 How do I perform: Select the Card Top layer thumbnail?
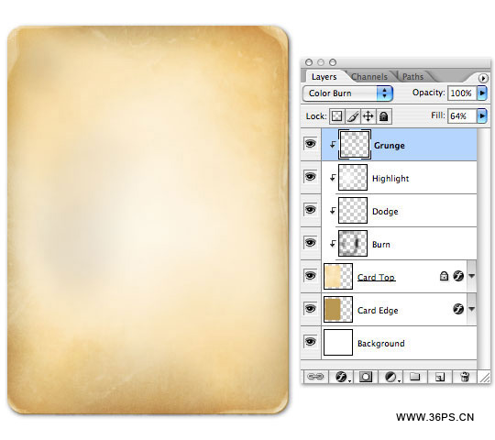[x=338, y=276]
